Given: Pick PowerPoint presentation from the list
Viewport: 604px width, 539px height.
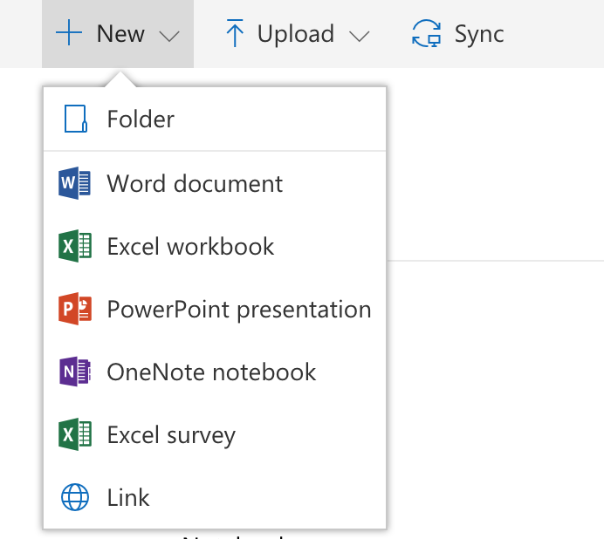Looking at the screenshot, I should pyautogui.click(x=238, y=310).
